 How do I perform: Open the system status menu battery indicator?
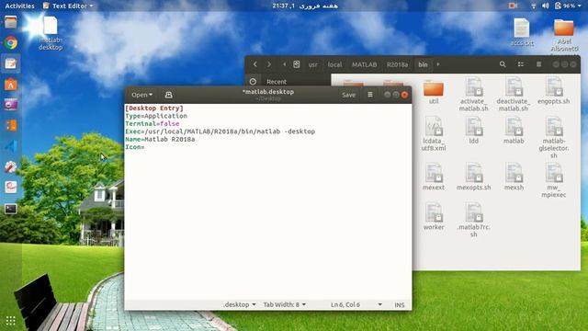[x=568, y=6]
